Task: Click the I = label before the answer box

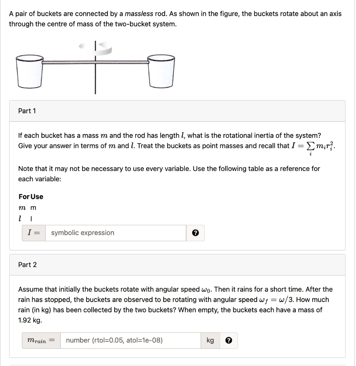Action: pos(33,233)
